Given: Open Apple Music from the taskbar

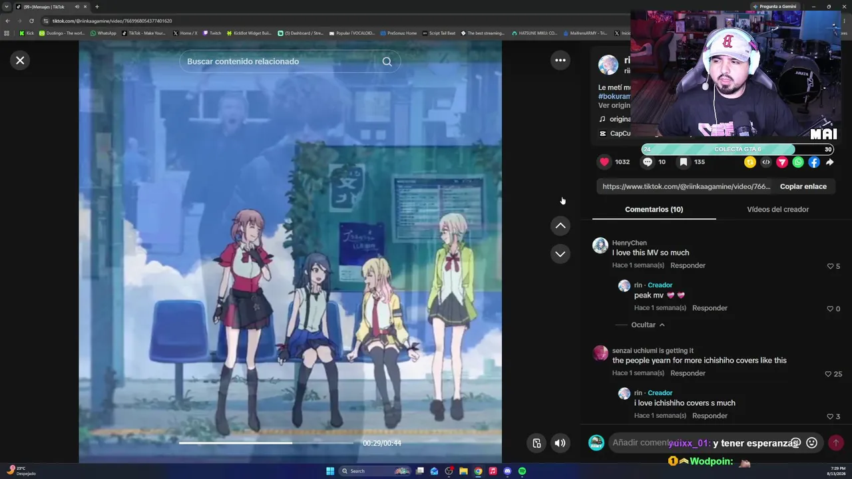Looking at the screenshot, I should tap(493, 471).
